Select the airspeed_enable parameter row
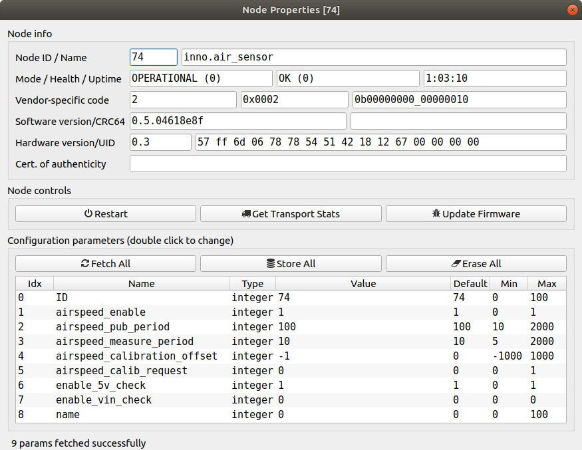The image size is (582, 450). (x=291, y=312)
